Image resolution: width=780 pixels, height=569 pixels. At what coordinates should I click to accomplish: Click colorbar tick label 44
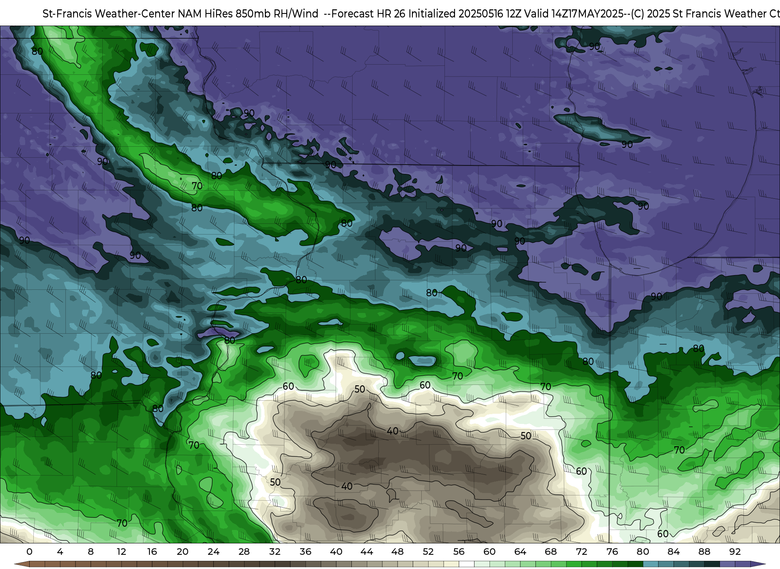point(367,552)
